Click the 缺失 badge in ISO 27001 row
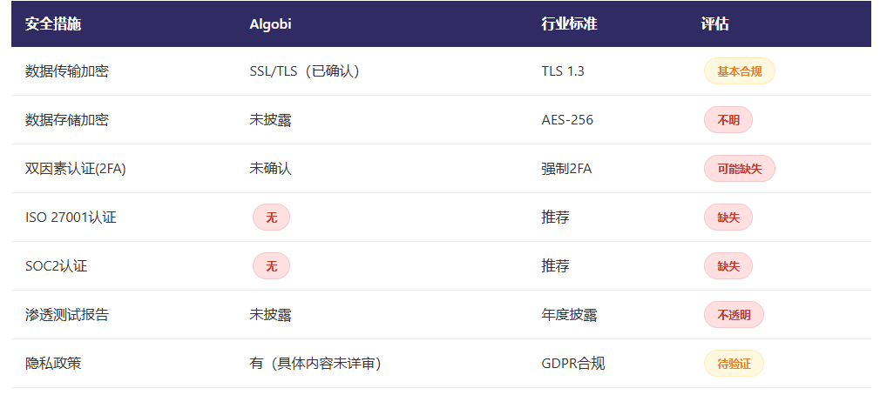 (728, 218)
